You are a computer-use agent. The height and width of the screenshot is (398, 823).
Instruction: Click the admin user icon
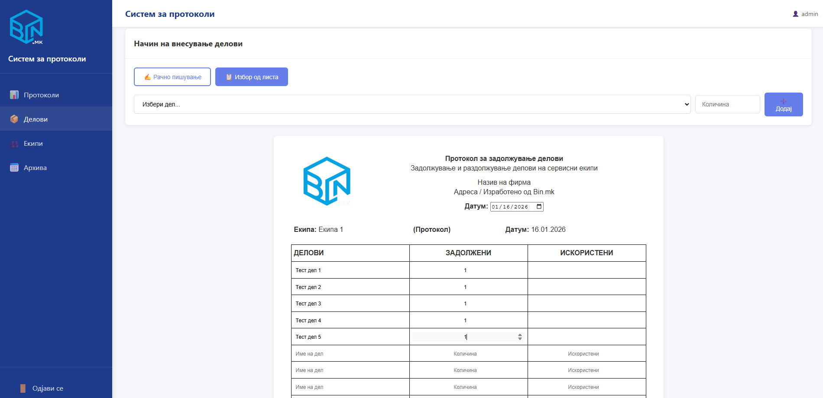795,14
